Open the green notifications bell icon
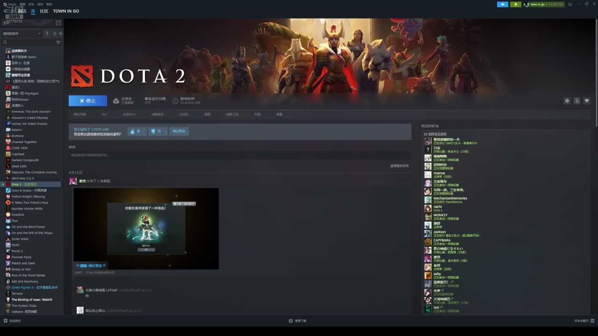This screenshot has width=598, height=336. (x=515, y=4)
